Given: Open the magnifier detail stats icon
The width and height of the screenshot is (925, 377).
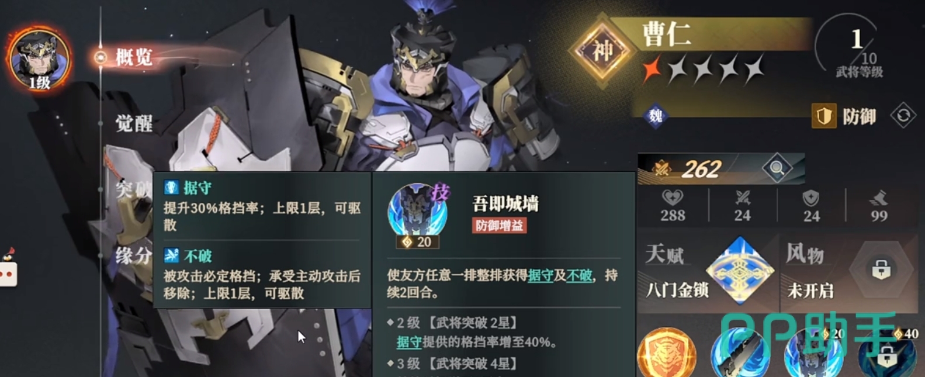Looking at the screenshot, I should click(777, 169).
